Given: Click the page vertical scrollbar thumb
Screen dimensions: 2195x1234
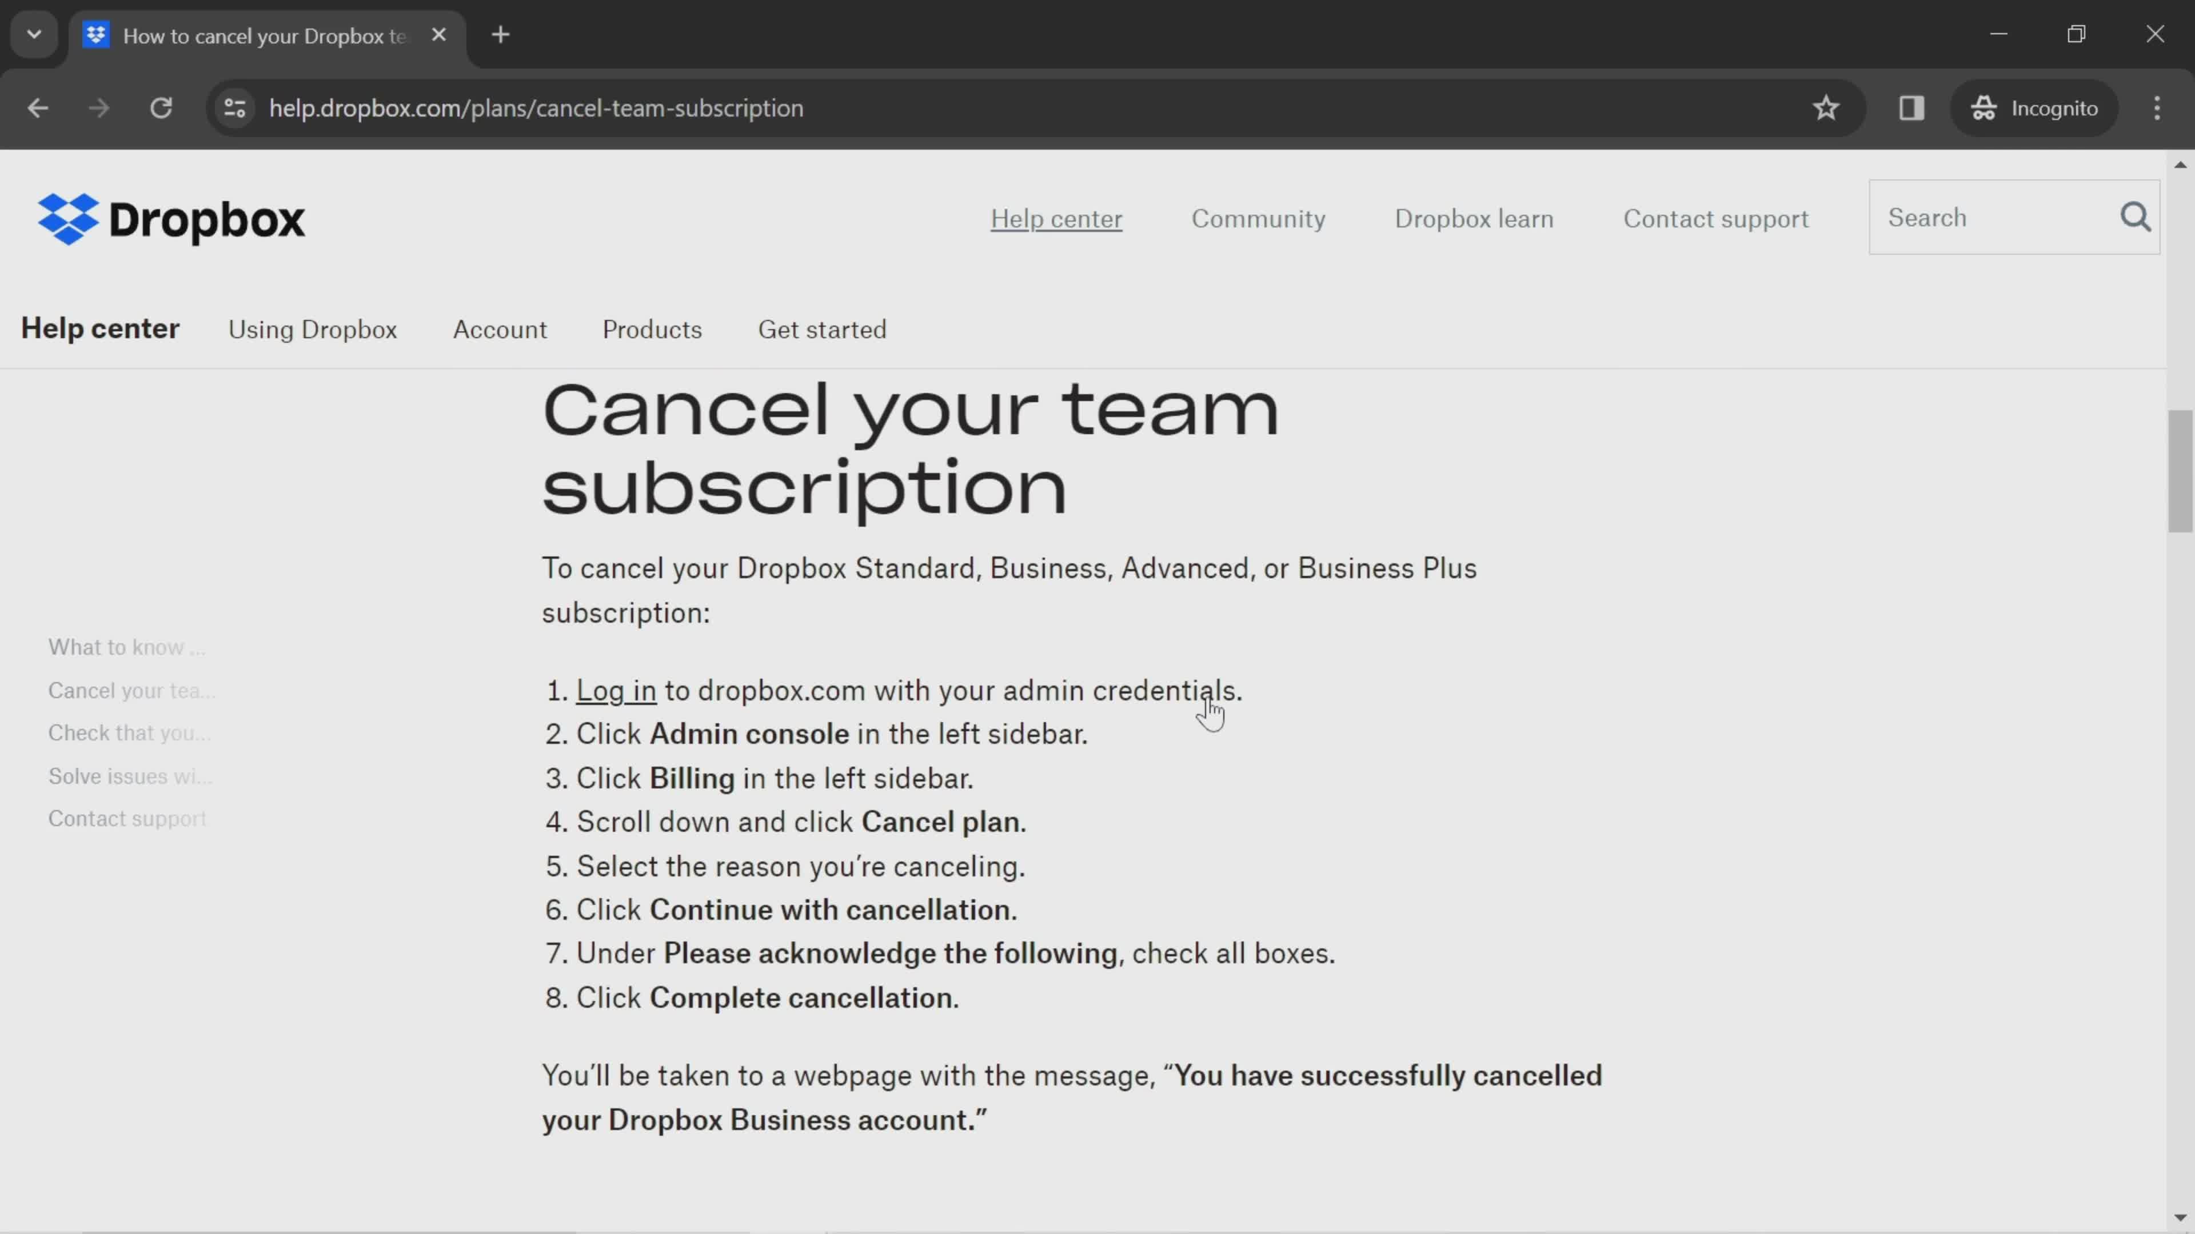Looking at the screenshot, I should (x=2180, y=471).
